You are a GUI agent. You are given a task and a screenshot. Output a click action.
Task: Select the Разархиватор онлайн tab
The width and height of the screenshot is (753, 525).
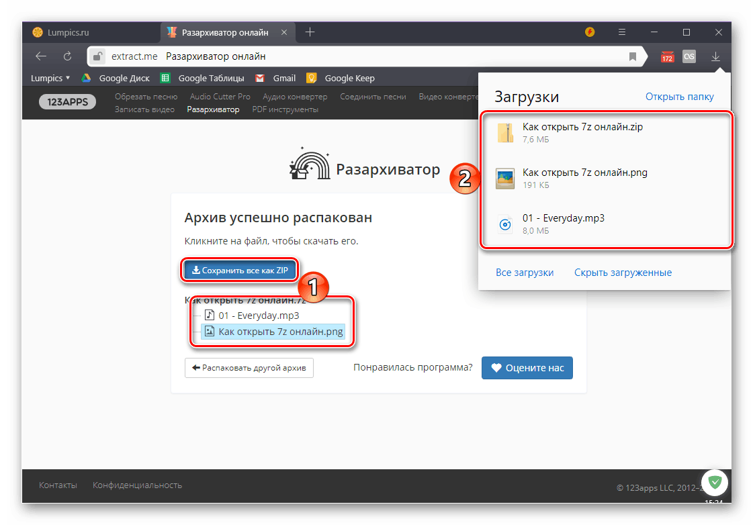point(226,32)
